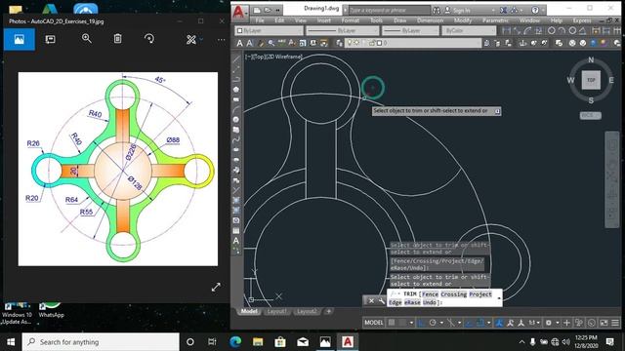The image size is (625, 351).
Task: Switch to the Model tab
Action: 250,311
